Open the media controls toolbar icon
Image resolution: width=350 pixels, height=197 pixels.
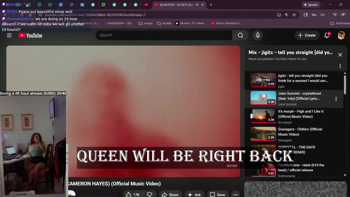(335, 15)
